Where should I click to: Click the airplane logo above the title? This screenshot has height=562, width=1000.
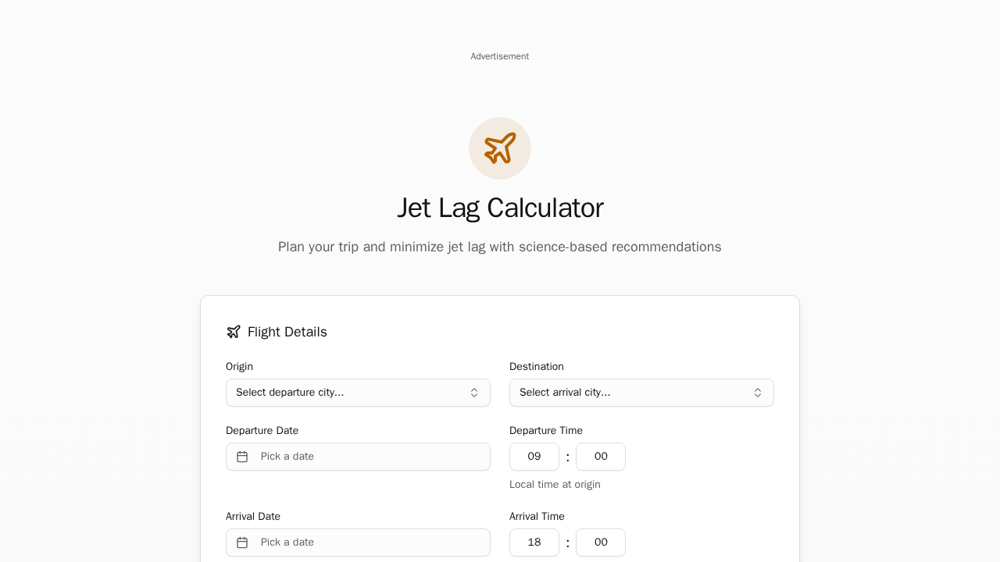tap(500, 148)
